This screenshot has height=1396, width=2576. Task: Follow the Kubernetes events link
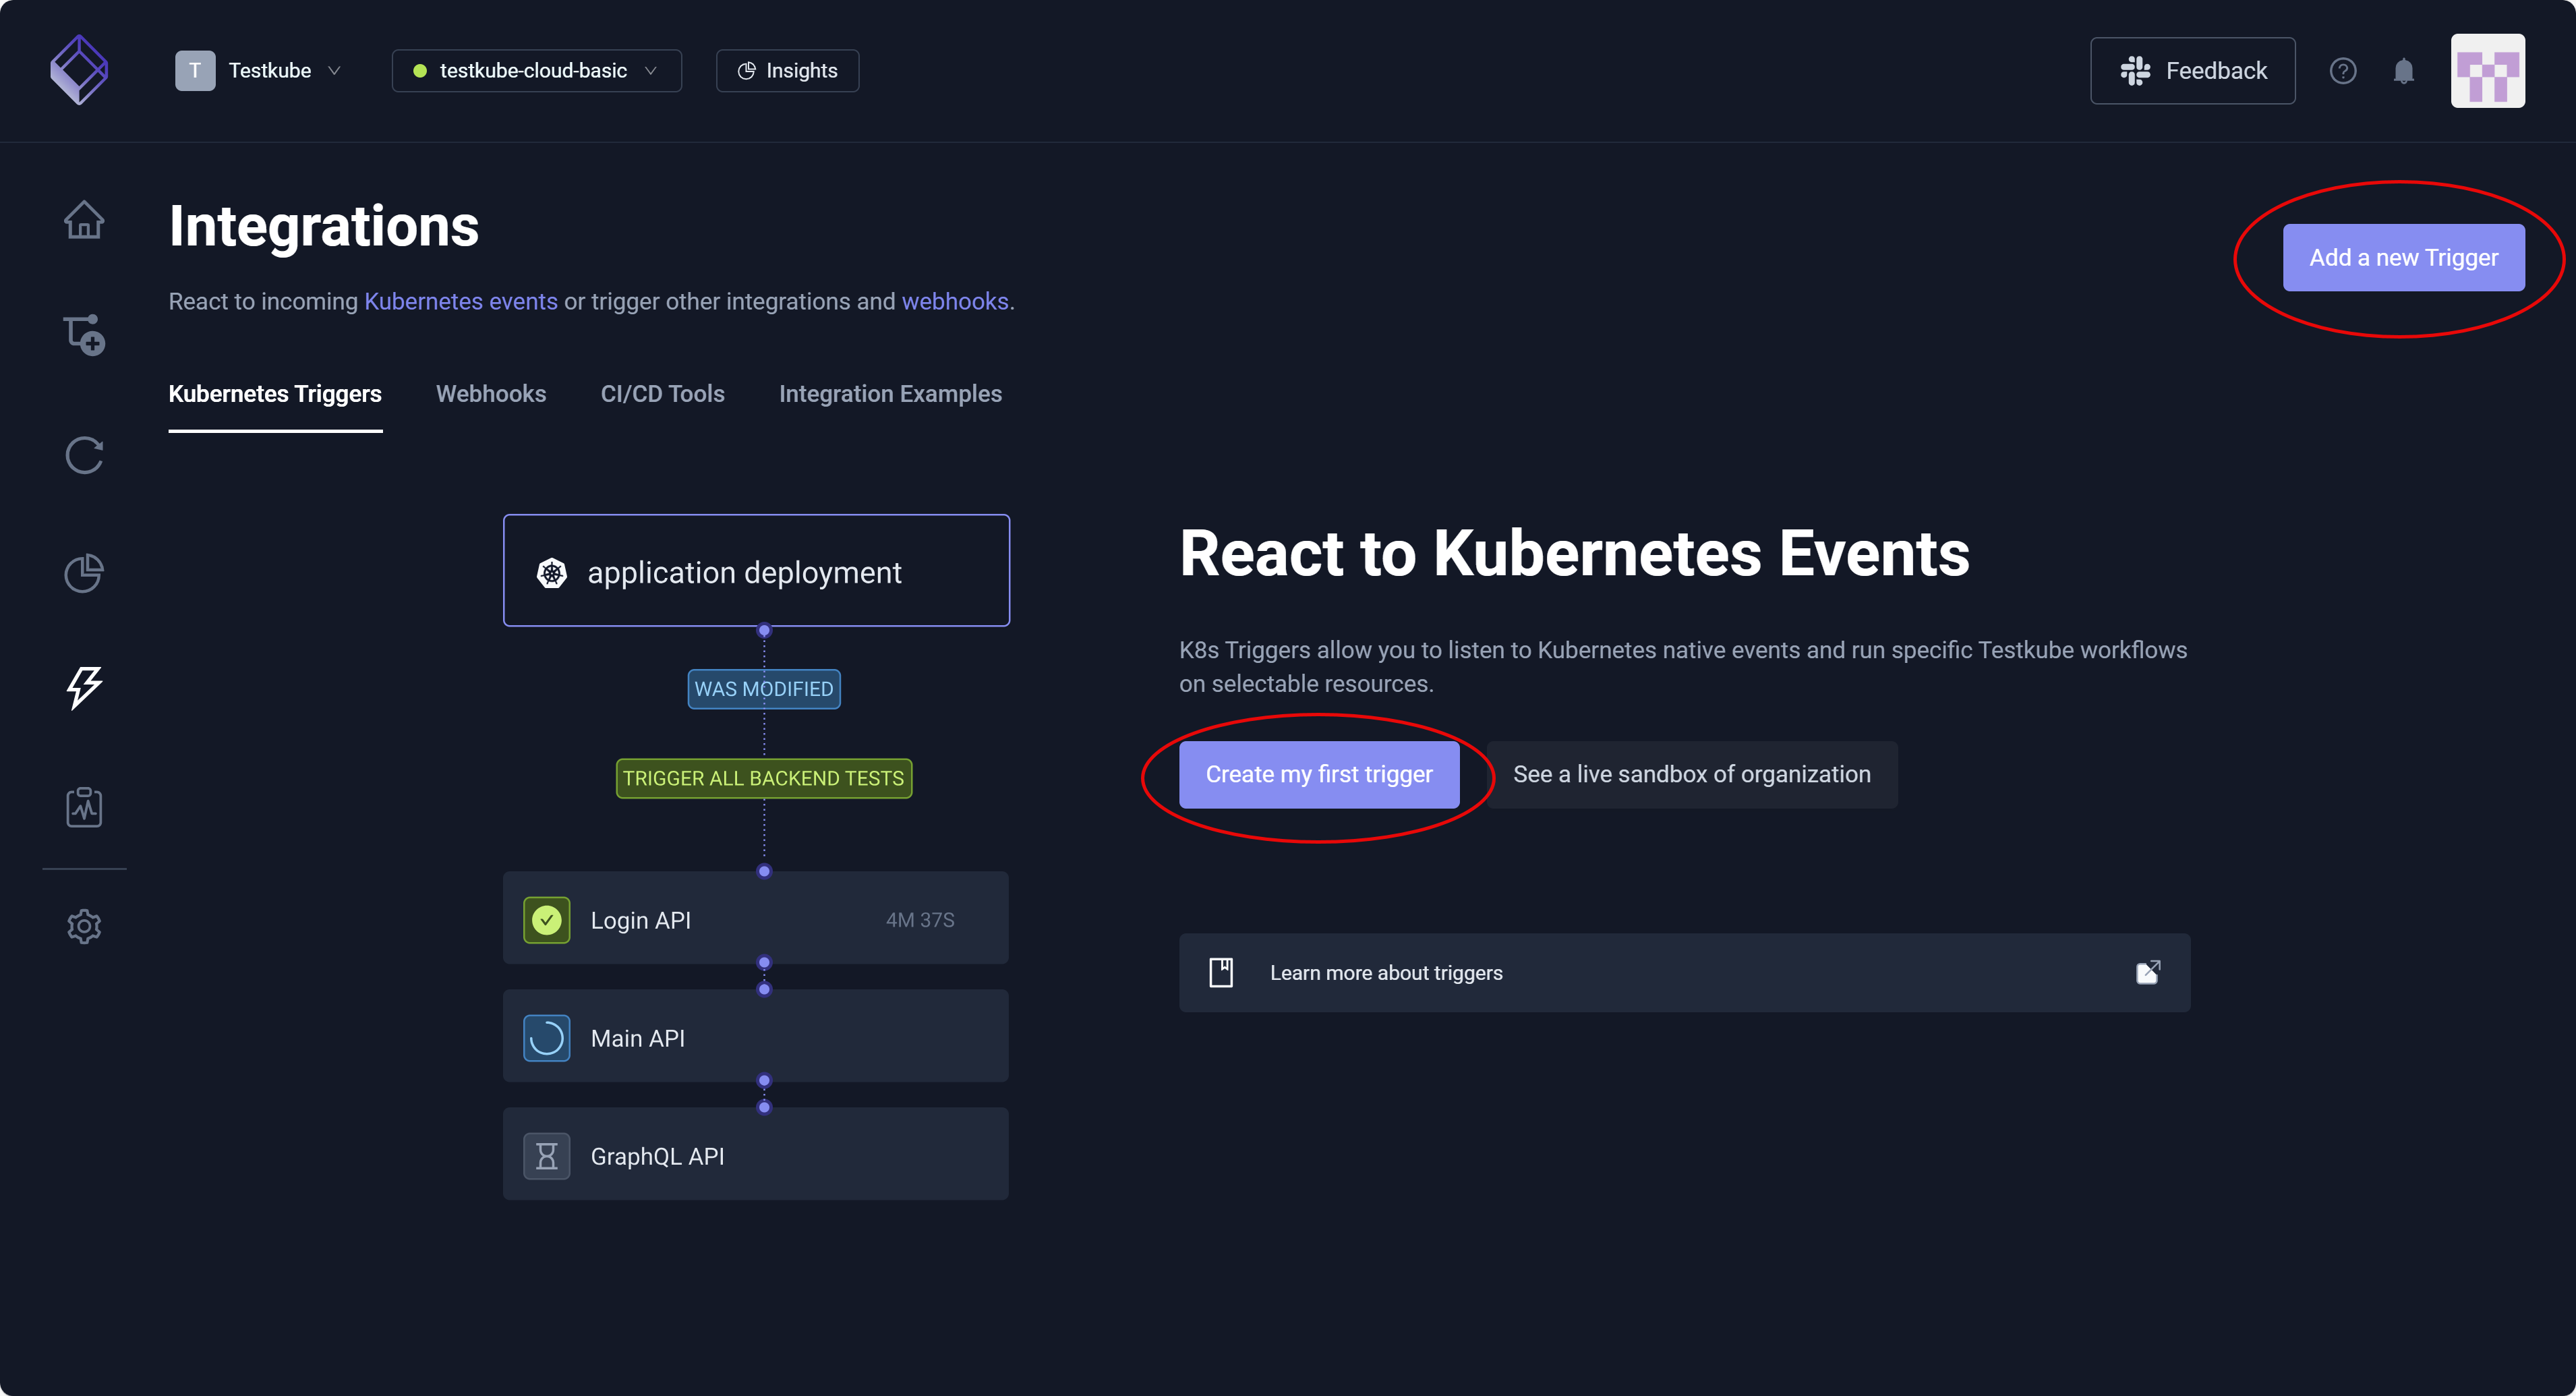(460, 301)
